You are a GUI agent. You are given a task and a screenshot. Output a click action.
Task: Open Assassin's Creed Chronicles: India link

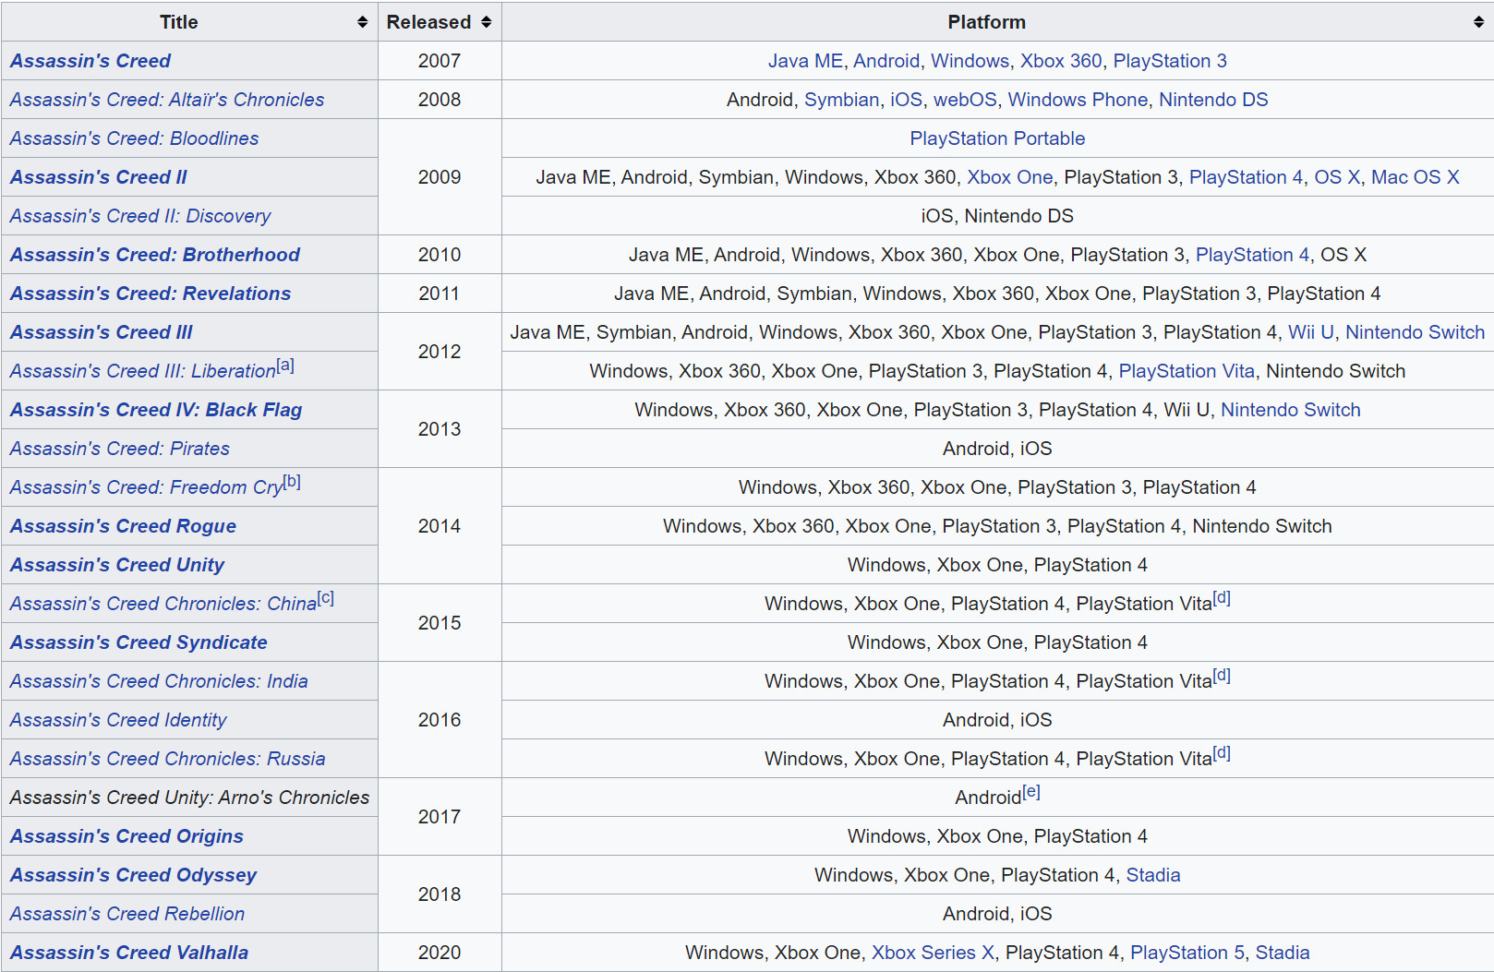159,681
